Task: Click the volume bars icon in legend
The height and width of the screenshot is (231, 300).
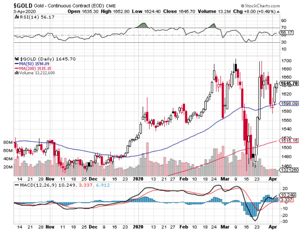Action: [x=17, y=73]
